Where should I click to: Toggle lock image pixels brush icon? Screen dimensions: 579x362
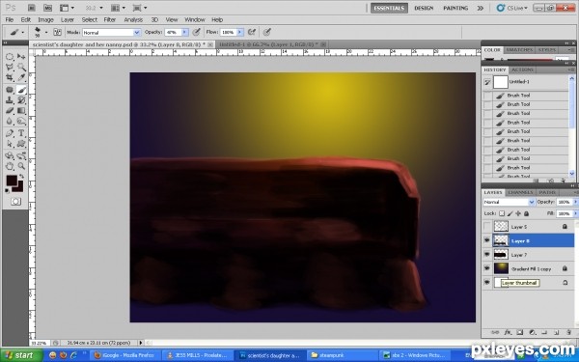coord(510,213)
